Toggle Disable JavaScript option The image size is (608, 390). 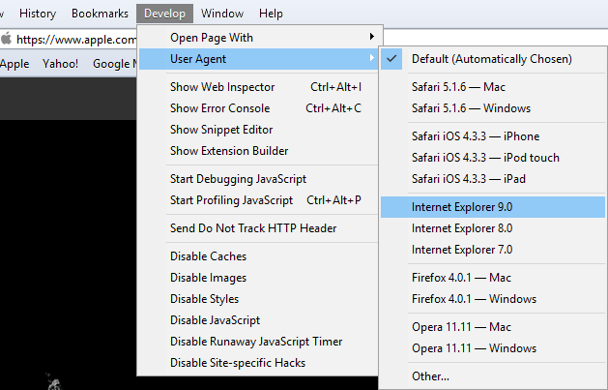215,320
